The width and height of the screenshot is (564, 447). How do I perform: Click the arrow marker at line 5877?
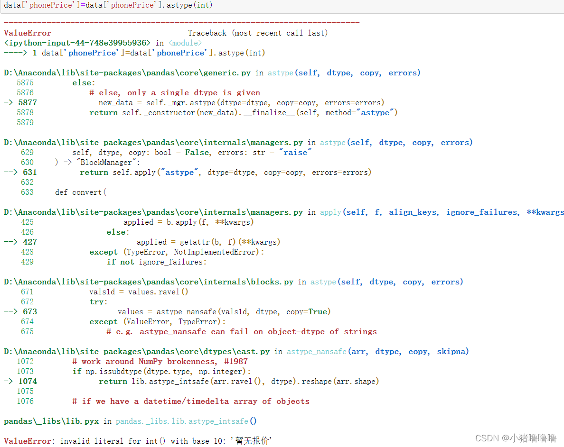8,102
